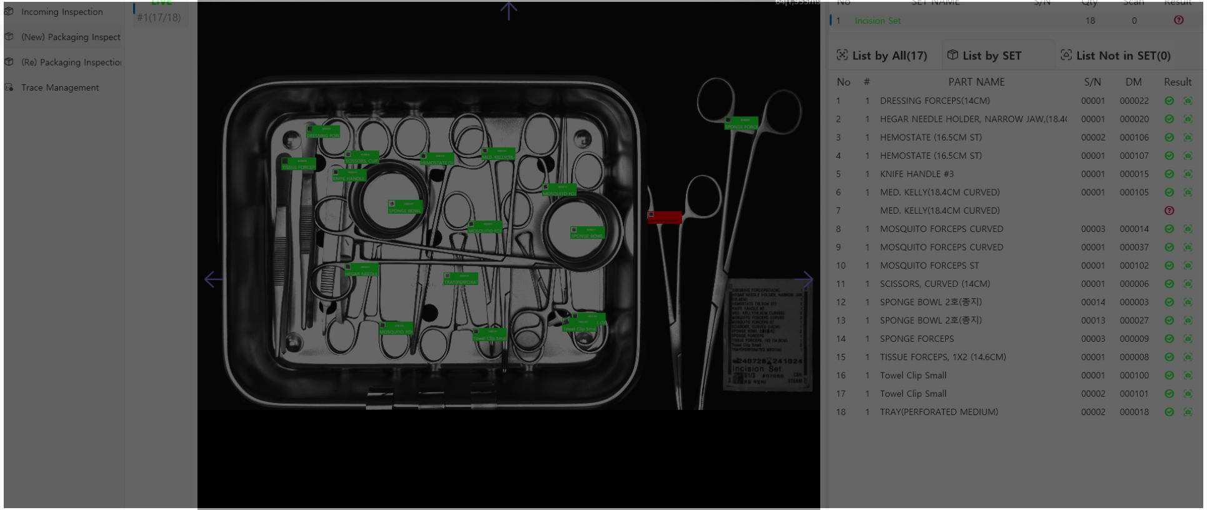
Task: Click the TISSUE FORCEP detection label on the image
Action: pos(299,164)
